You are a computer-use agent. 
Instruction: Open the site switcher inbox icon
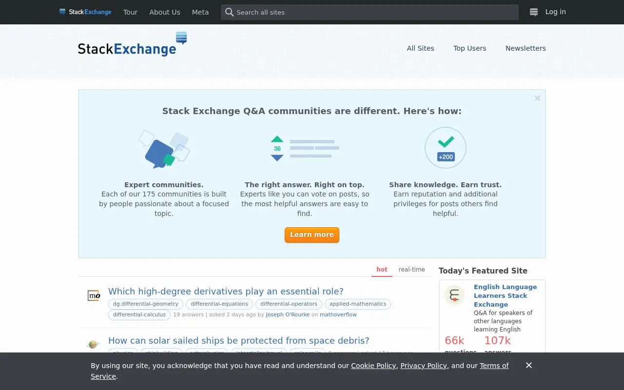[534, 12]
